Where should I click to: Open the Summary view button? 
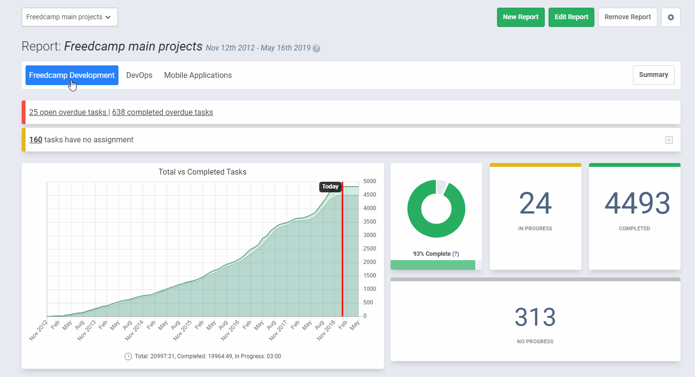point(654,75)
